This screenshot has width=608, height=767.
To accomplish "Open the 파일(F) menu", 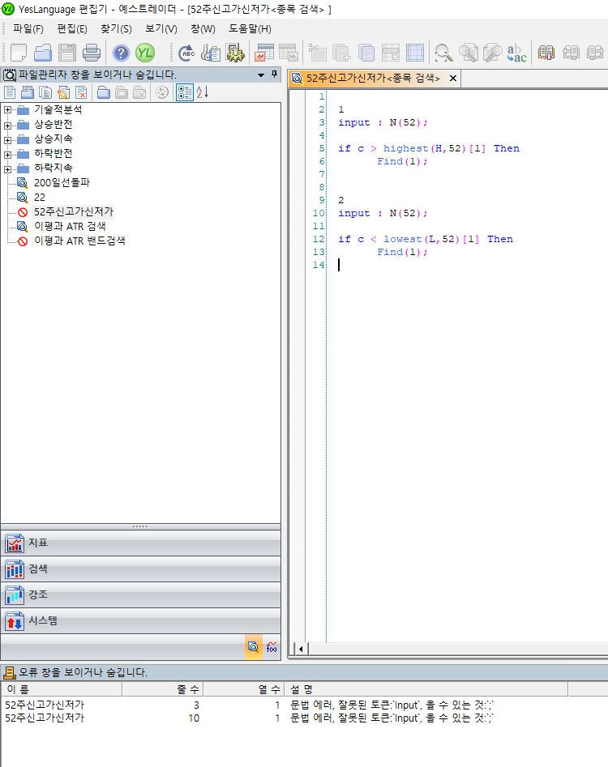I will (x=28, y=28).
